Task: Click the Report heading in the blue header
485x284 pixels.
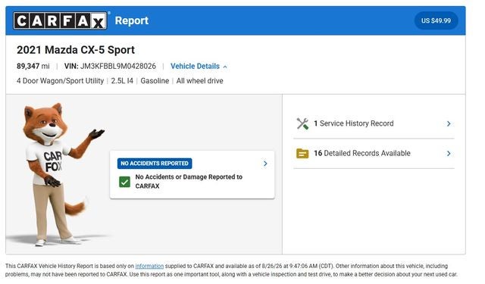Action: click(x=132, y=20)
